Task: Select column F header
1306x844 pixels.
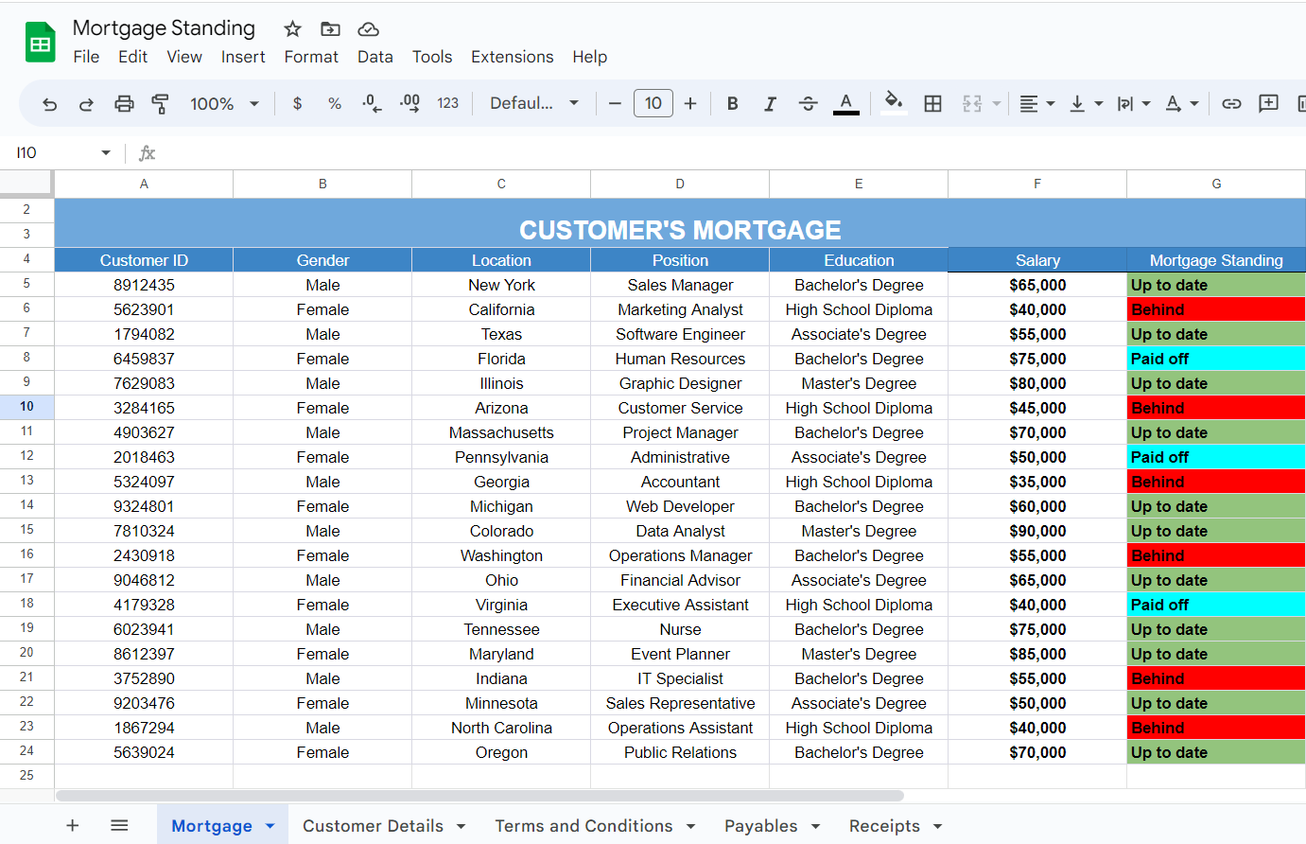Action: (1037, 185)
